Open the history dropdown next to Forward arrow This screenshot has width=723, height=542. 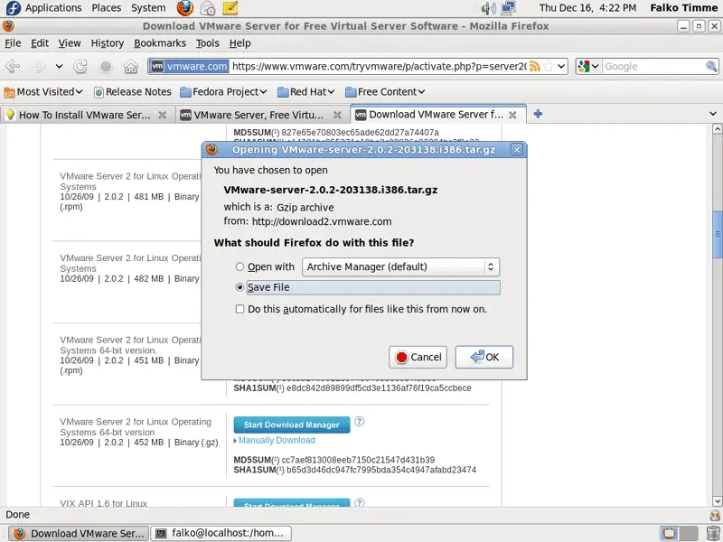[59, 66]
